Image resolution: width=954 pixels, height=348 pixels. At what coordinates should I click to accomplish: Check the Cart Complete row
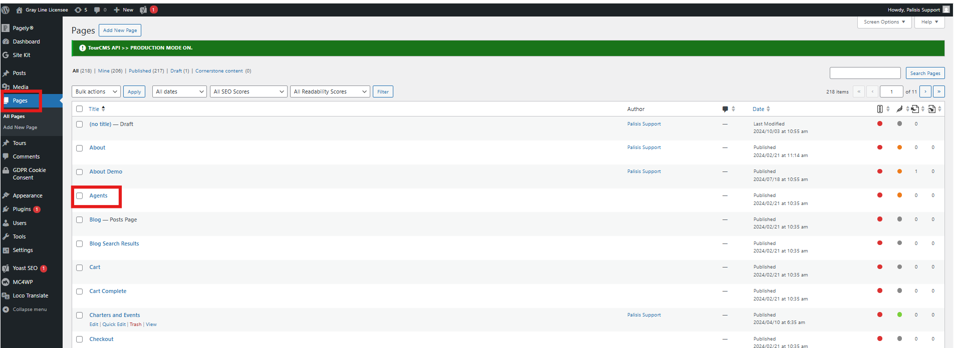(x=79, y=291)
